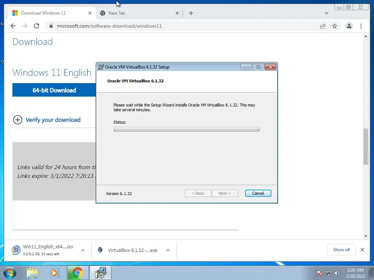Screen dimensions: 374x280
Task: Click the Windows 11 English heading
Action: point(52,73)
